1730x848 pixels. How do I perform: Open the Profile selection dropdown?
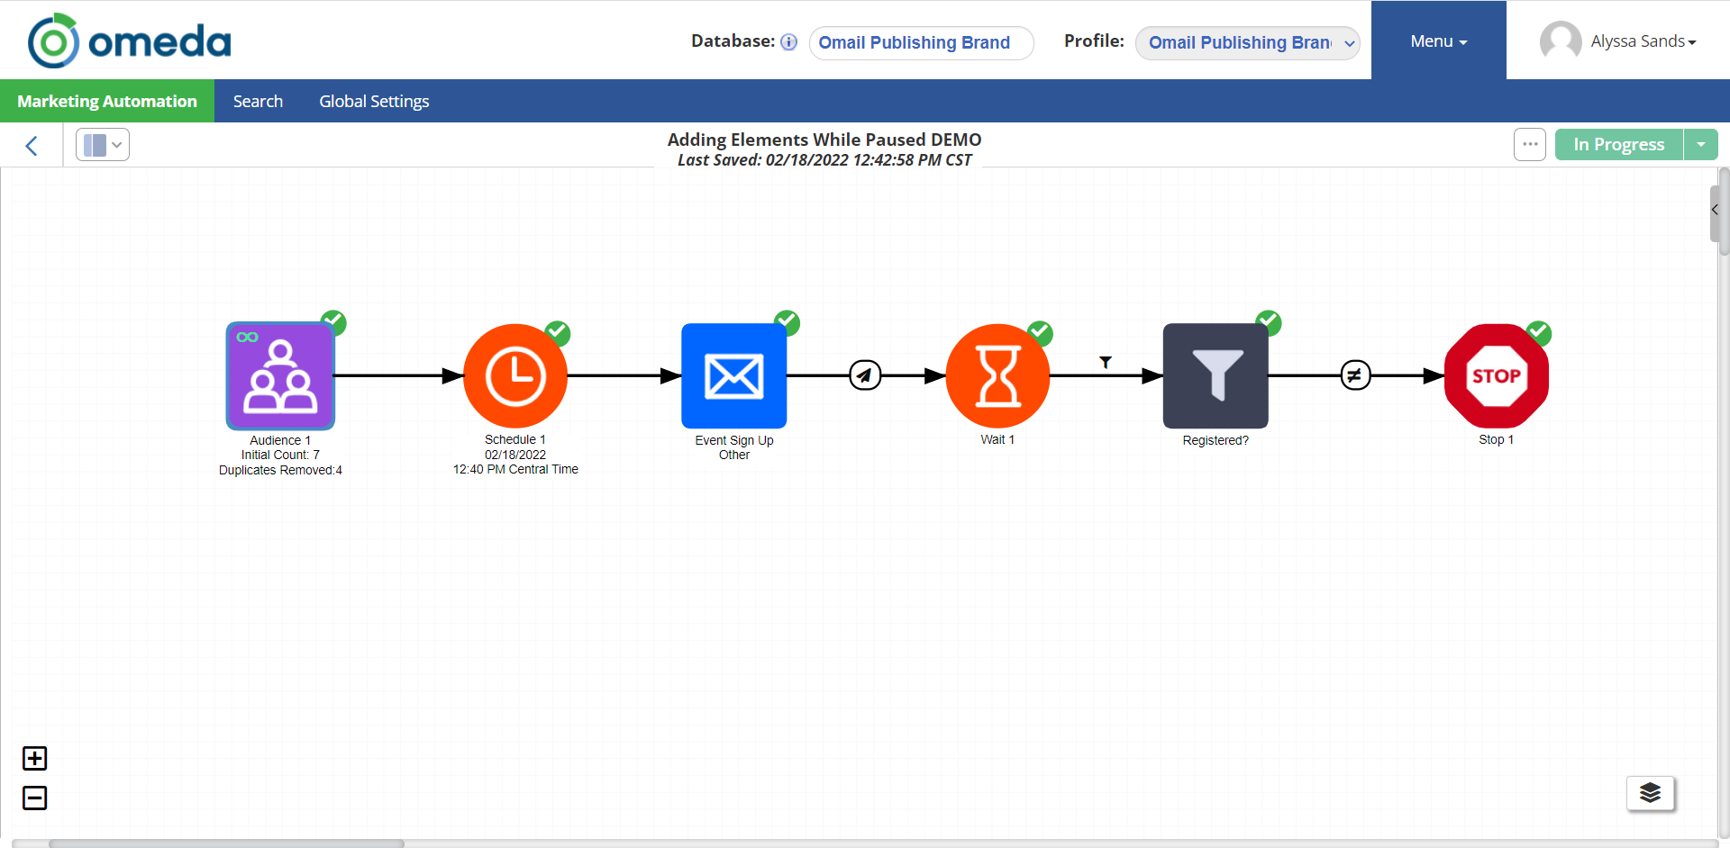(x=1247, y=42)
